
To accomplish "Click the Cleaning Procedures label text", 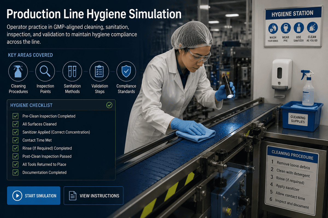I will click(x=18, y=89).
